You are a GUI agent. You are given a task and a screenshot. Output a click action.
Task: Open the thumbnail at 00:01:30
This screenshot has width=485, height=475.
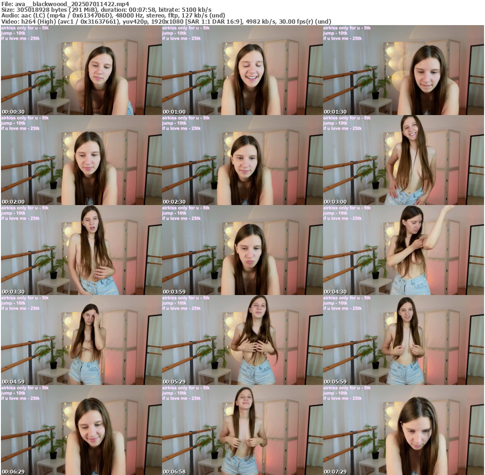click(403, 70)
